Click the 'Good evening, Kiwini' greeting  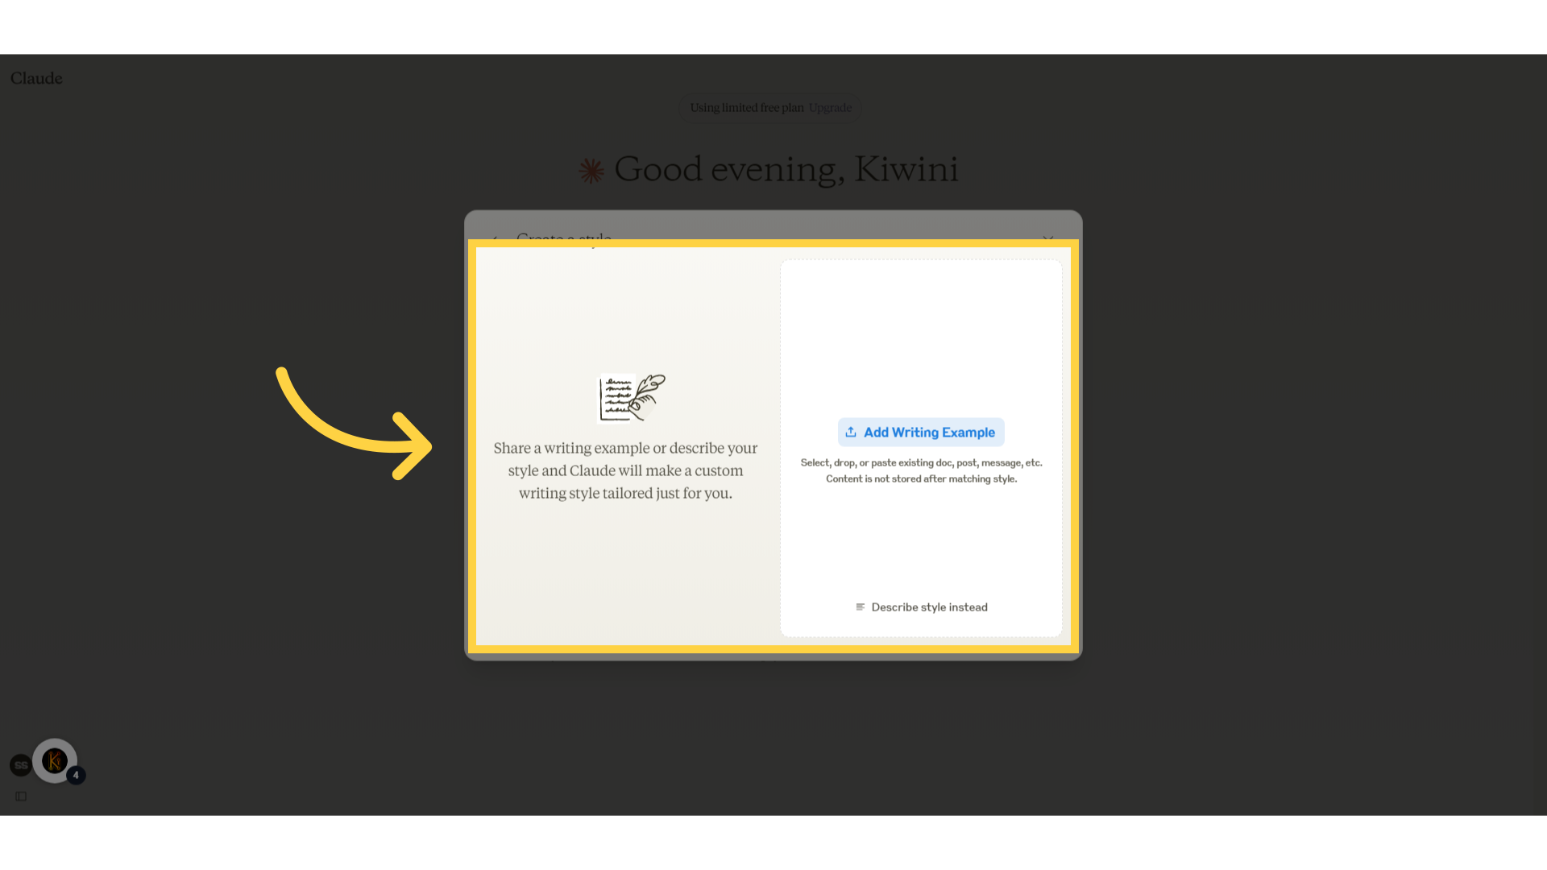coord(786,169)
